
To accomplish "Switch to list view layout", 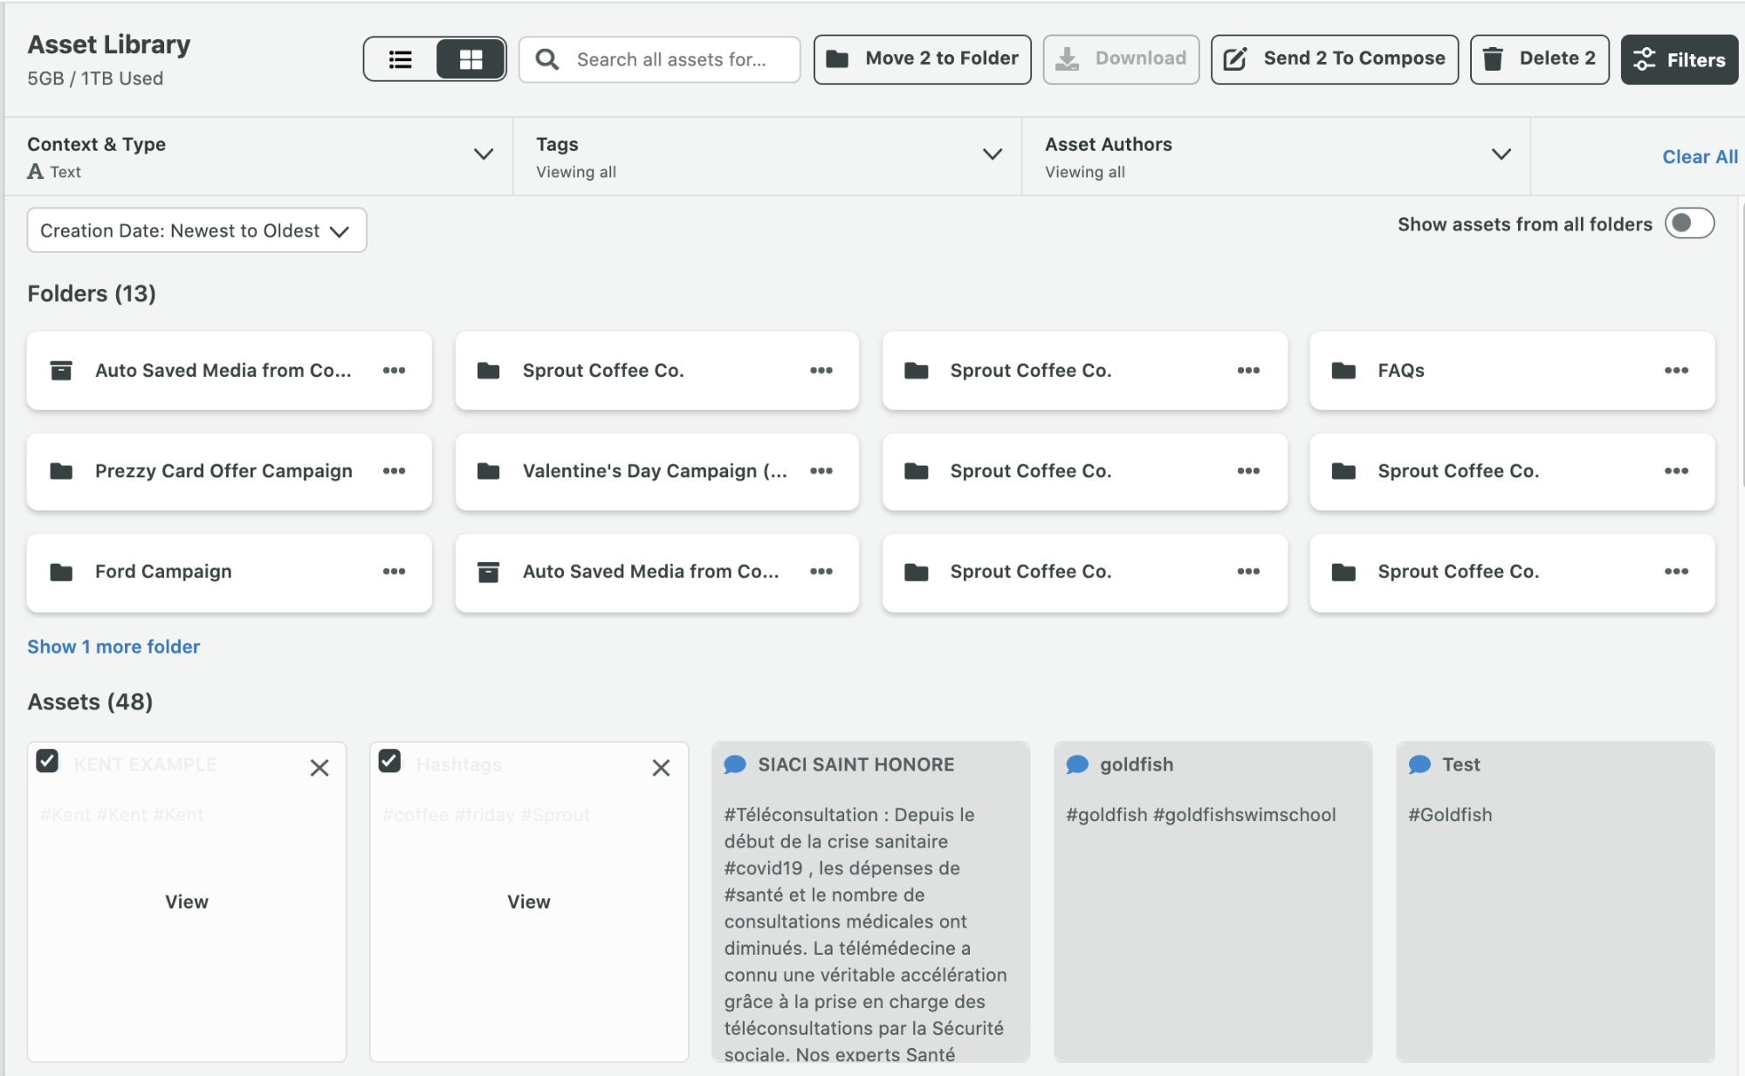I will click(401, 59).
